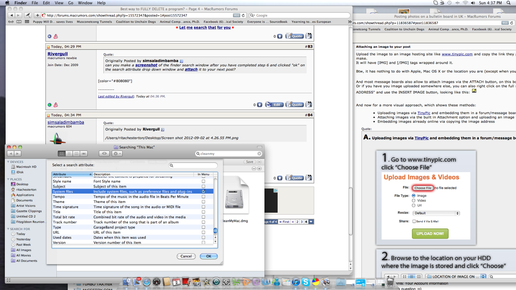Open the Resize Default dropdown
This screenshot has height=290, width=516.
436,213
